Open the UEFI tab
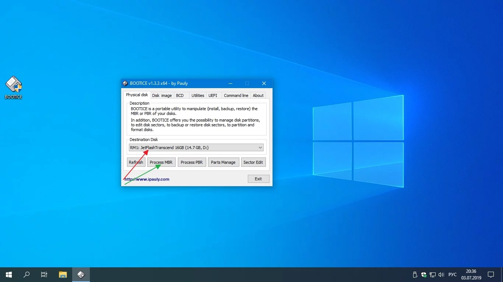 pos(213,95)
